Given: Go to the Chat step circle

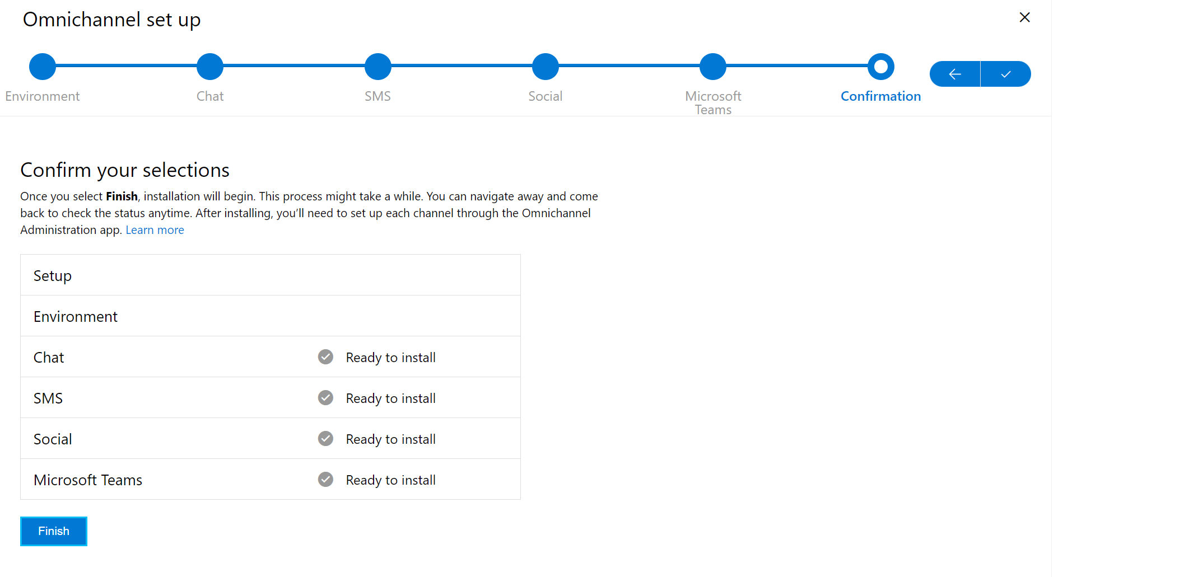Looking at the screenshot, I should 210,67.
